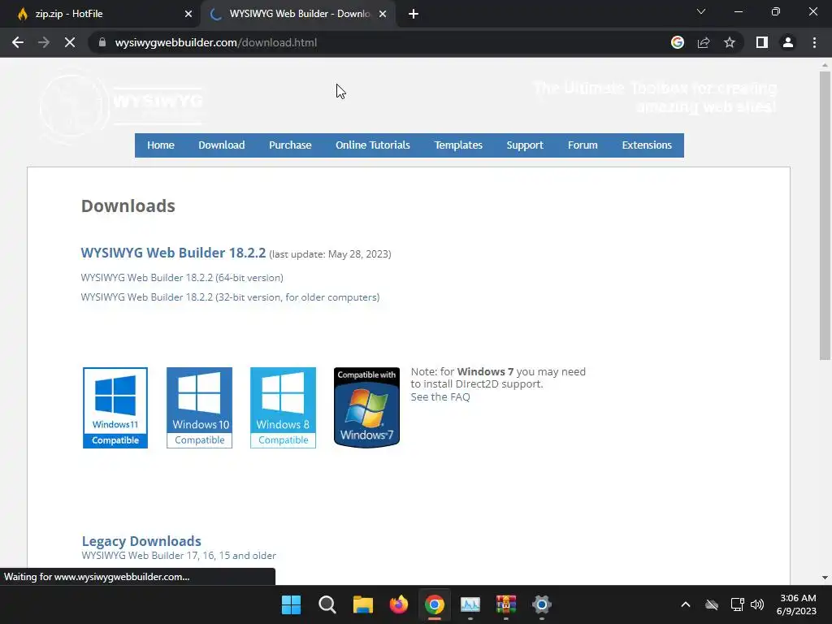Click the Chrome taskbar icon

(435, 604)
